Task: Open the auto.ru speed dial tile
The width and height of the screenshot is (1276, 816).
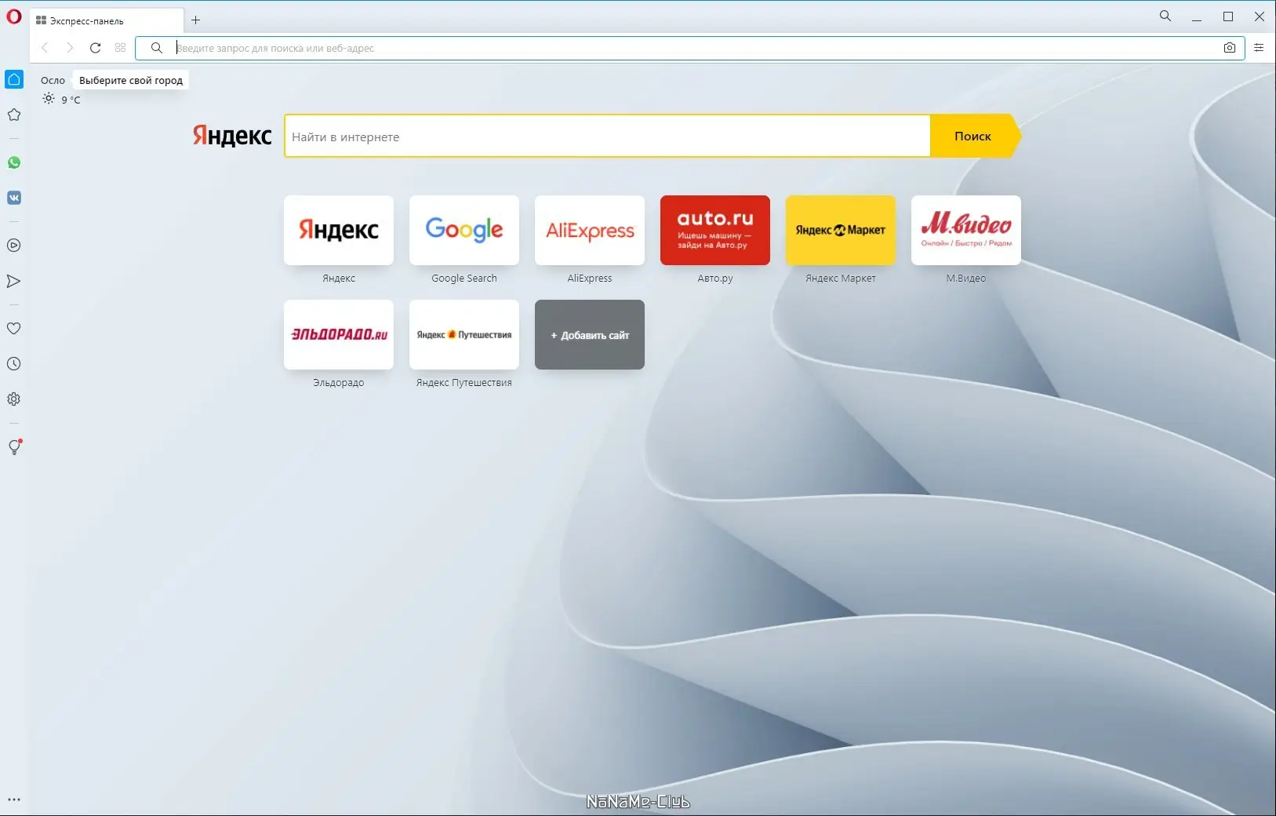Action: coord(715,230)
